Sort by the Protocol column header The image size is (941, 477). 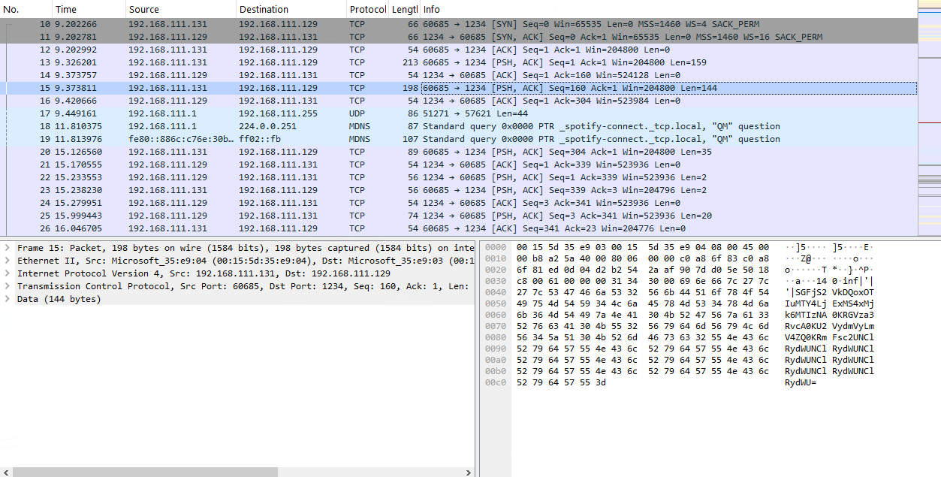(x=367, y=9)
